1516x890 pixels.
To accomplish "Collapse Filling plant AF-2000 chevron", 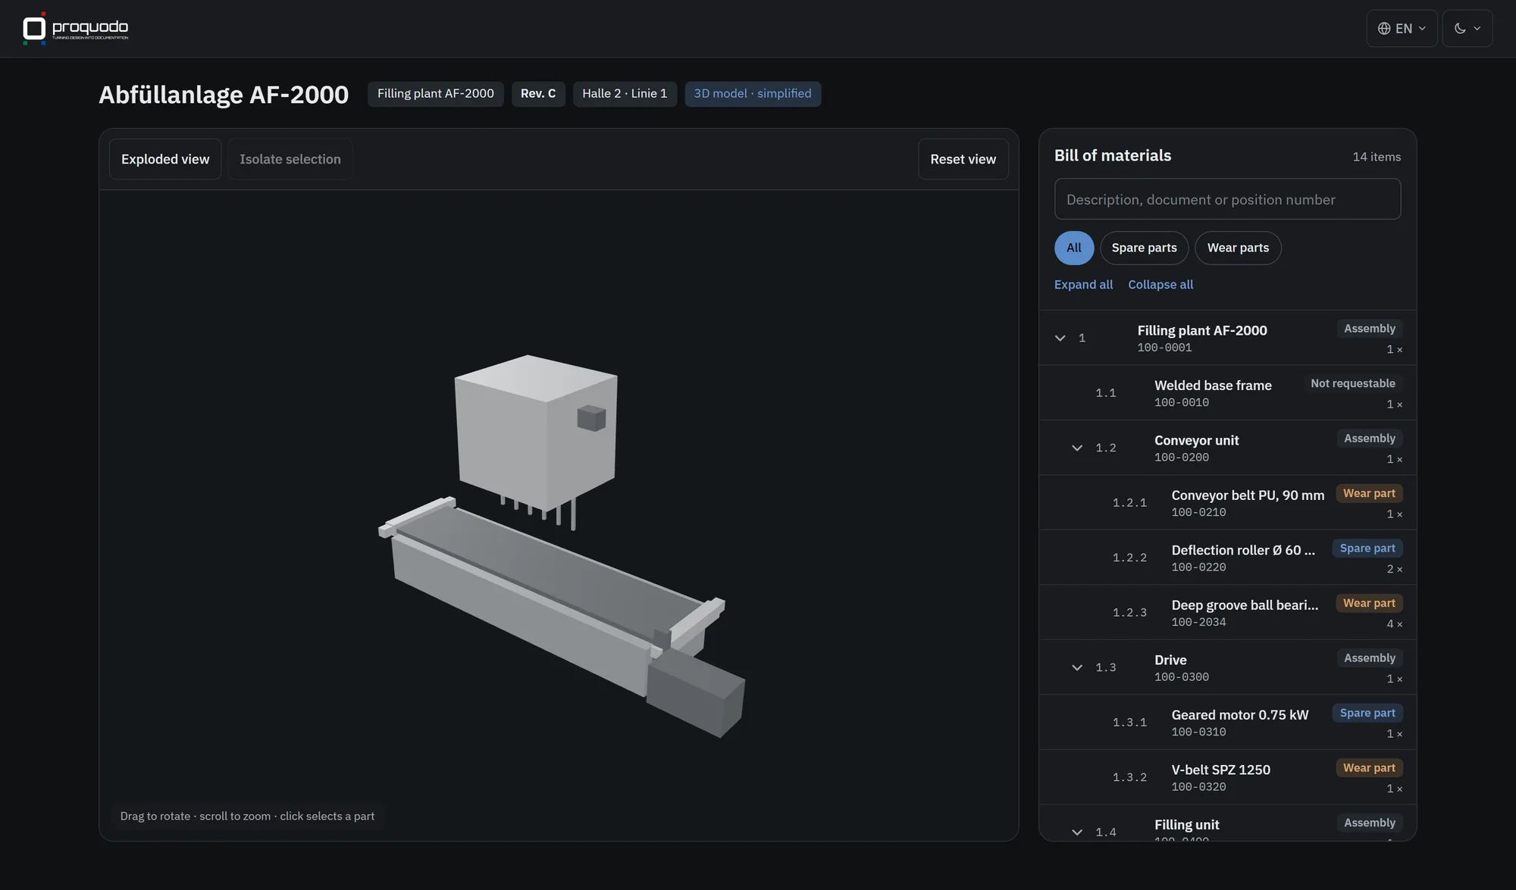I will [1060, 338].
